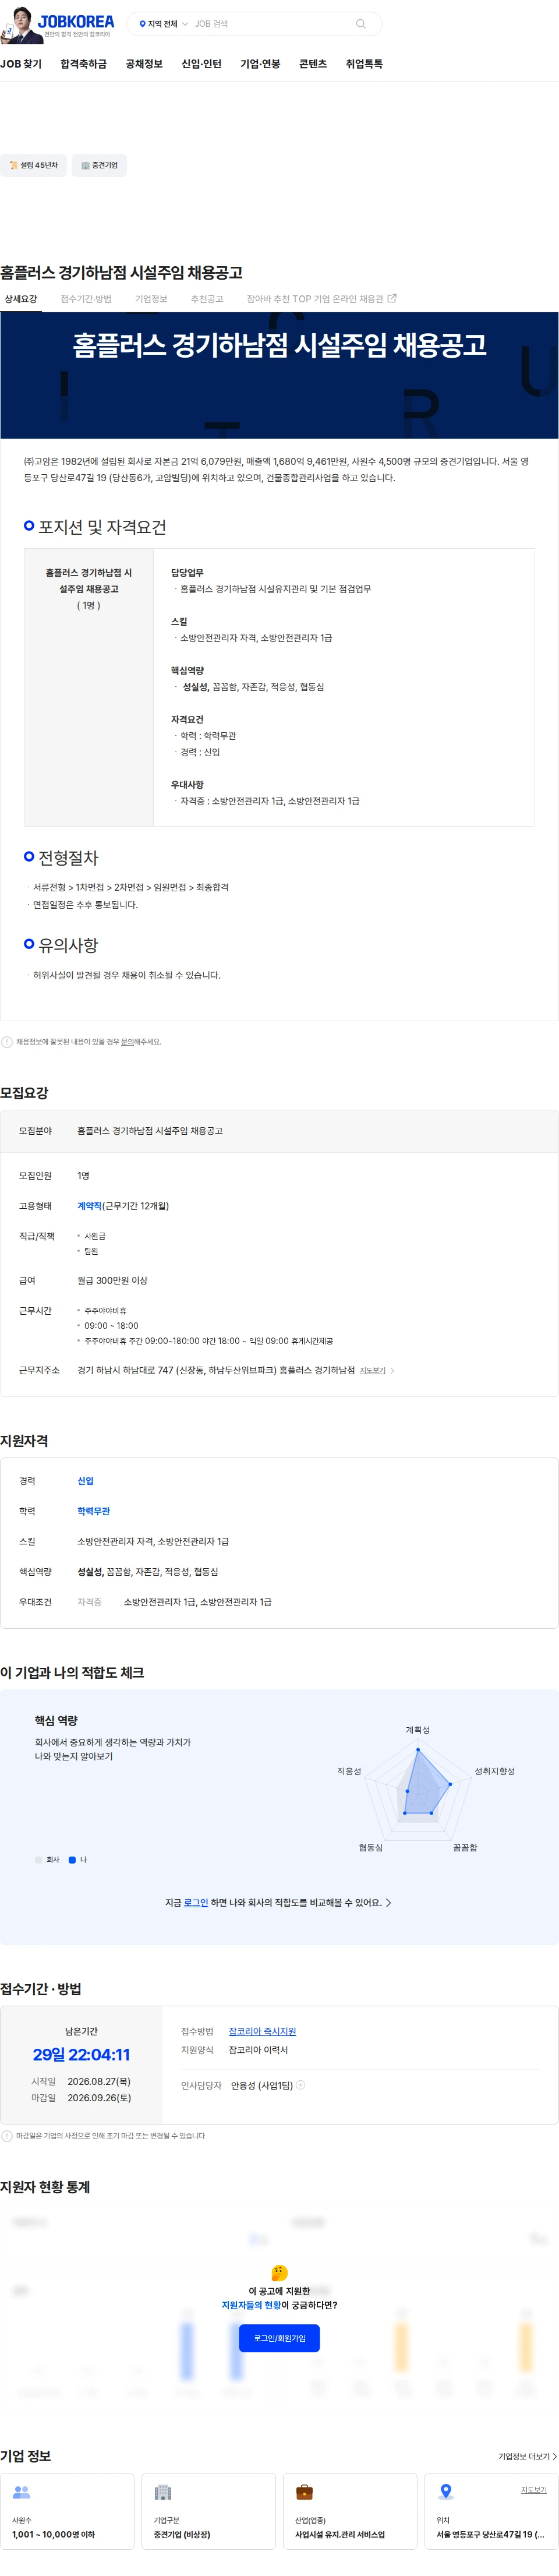
Task: Click the remaining time 29일 countdown
Action: 81,2054
